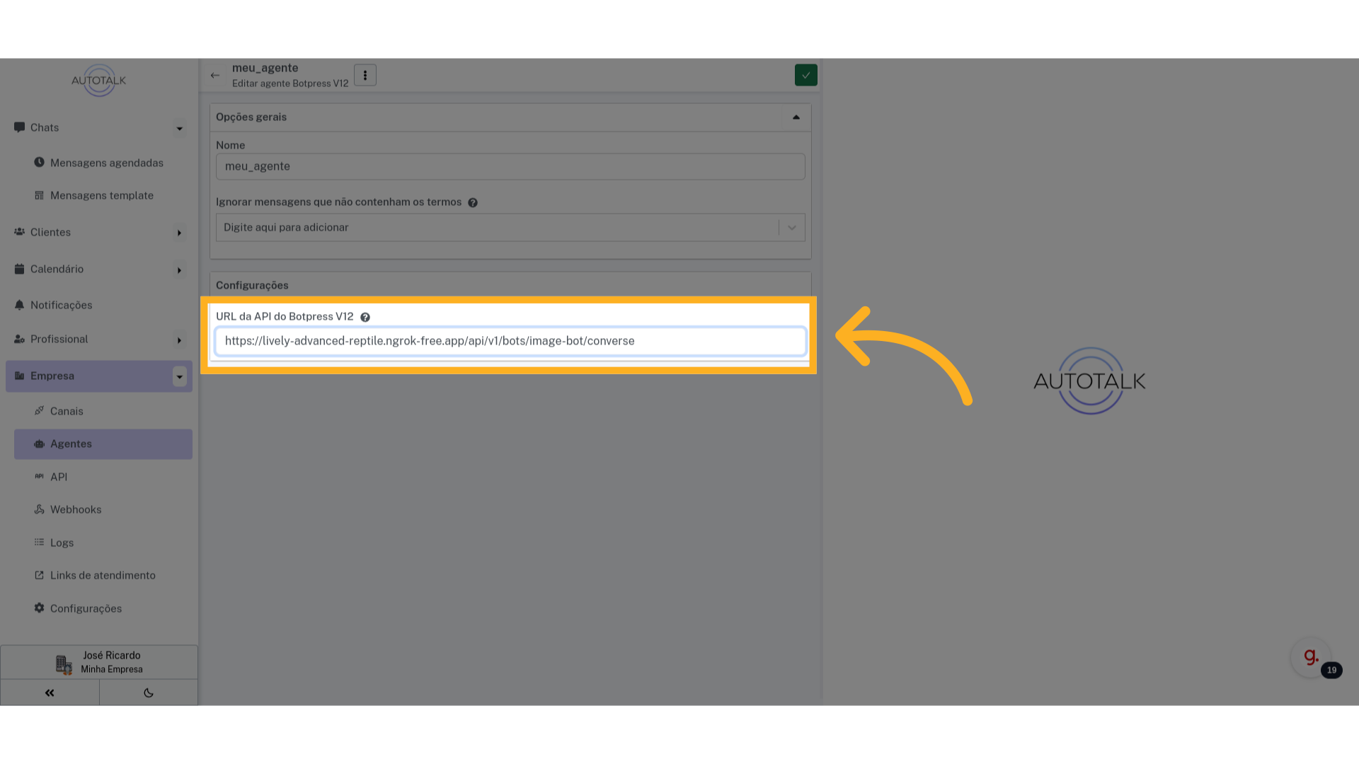1359x764 pixels.
Task: Click the Nome input field
Action: 510,166
